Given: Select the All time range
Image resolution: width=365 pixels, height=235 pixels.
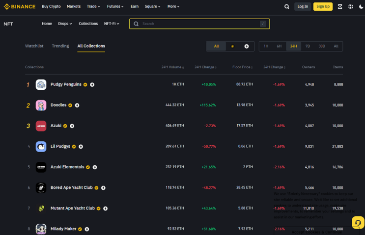Looking at the screenshot, I should pyautogui.click(x=336, y=46).
